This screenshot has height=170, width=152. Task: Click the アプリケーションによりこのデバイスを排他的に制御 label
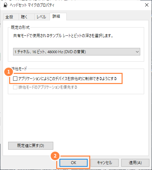[x=68, y=78]
